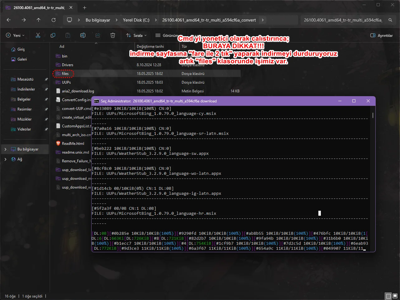Viewport: 400px width, 300px height.
Task: Click the Paste clipboard icon
Action: pyautogui.click(x=68, y=35)
